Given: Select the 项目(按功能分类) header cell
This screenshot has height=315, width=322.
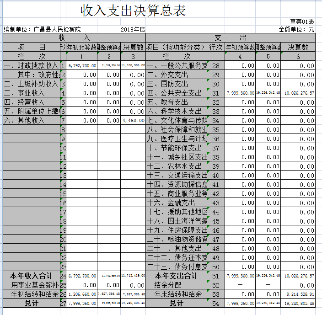Looking at the screenshot, I should pos(177,47).
